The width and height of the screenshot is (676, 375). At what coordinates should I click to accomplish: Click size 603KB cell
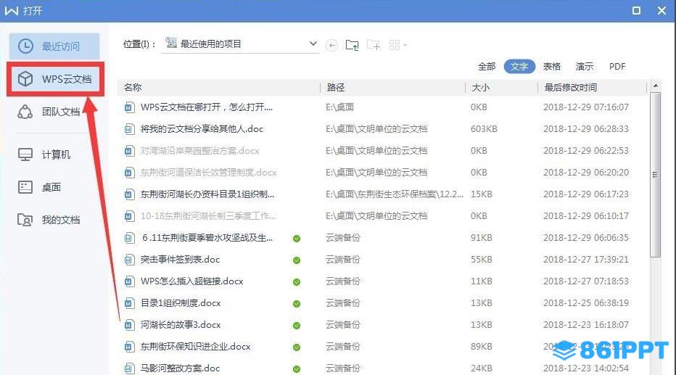point(484,129)
